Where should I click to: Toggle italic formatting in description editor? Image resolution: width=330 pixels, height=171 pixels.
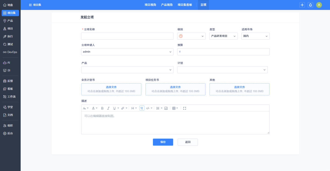(108, 108)
